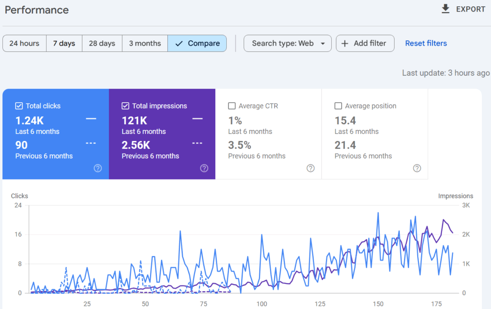
Task: Click the 16 clicks axis label
Action: pyautogui.click(x=18, y=235)
